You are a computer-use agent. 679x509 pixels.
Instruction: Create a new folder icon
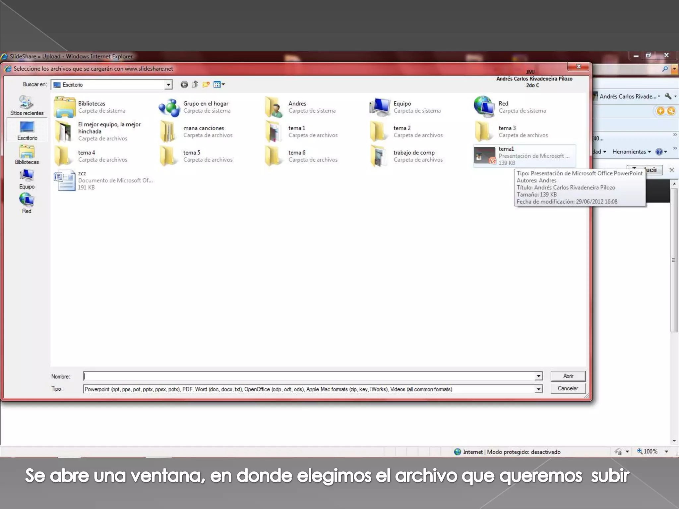(x=206, y=85)
